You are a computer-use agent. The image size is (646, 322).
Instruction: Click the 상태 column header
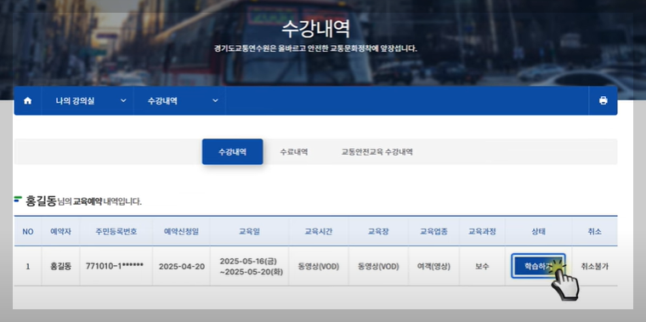click(x=538, y=231)
